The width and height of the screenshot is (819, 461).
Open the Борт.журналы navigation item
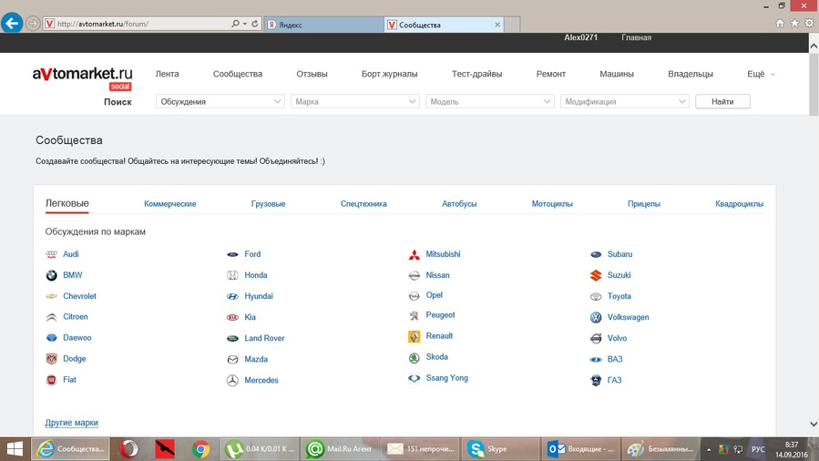click(390, 74)
